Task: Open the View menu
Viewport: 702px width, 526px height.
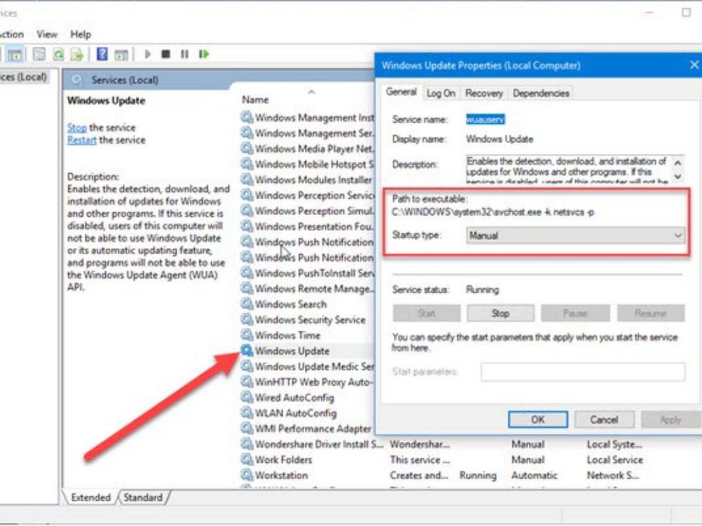Action: click(x=47, y=34)
